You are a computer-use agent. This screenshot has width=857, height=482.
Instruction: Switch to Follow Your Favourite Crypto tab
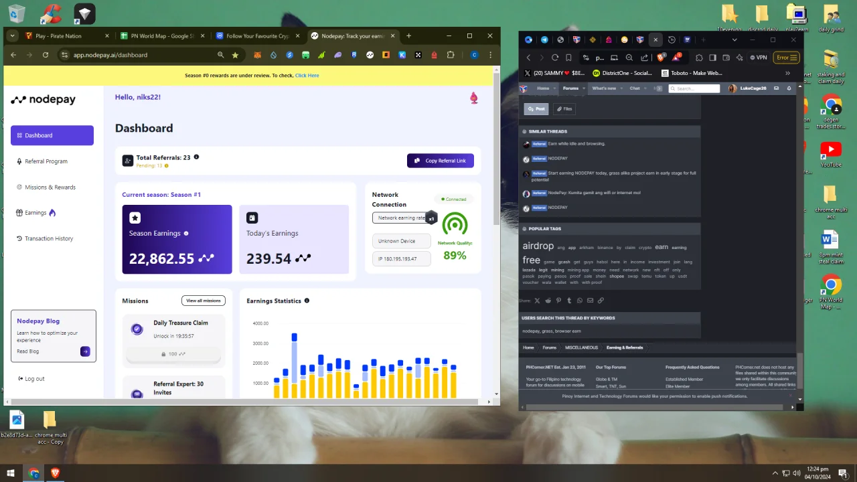(x=258, y=36)
